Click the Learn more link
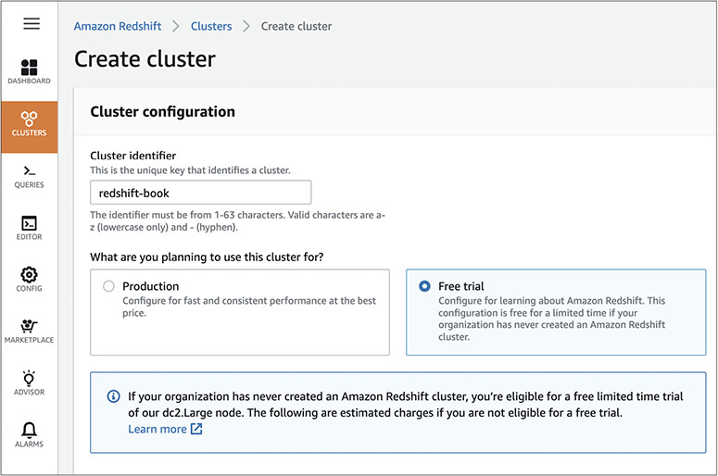718x476 pixels. click(x=157, y=429)
